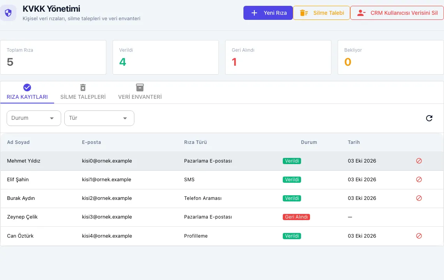Click the checkmark icon on Rıza Kayıtları tab

(x=27, y=87)
